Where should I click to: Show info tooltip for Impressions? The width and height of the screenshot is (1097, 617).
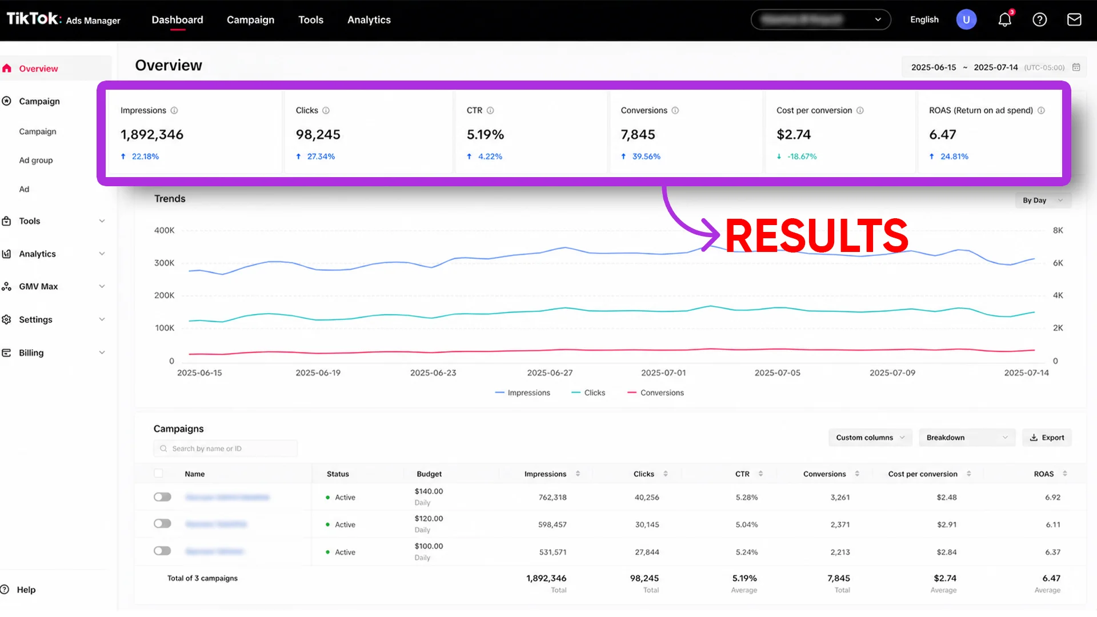click(174, 110)
